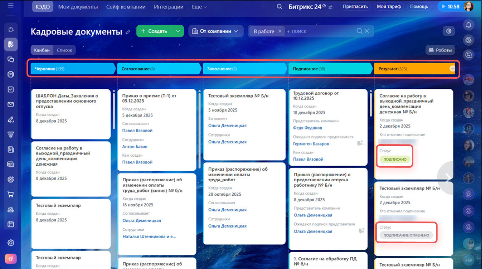The height and width of the screenshot is (269, 482).
Task: Switch to the Список view
Action: (x=64, y=50)
